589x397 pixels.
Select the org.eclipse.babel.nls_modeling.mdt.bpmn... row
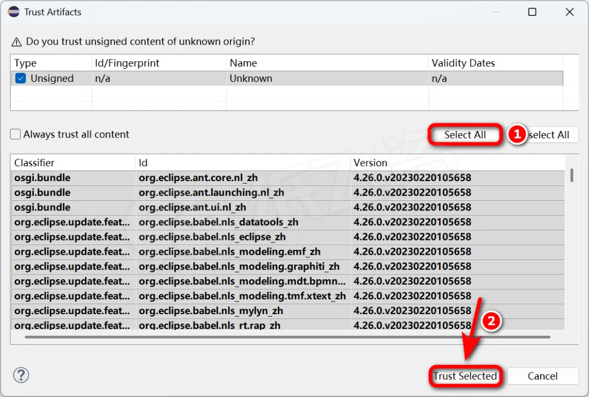coord(288,281)
